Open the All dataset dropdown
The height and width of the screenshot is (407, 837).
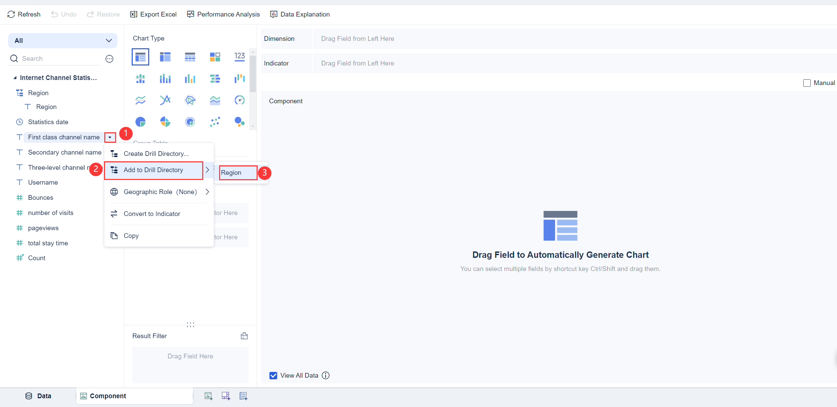tap(63, 40)
